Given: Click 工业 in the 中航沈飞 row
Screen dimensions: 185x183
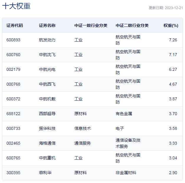Looking at the screenshot, I should [x=78, y=55].
